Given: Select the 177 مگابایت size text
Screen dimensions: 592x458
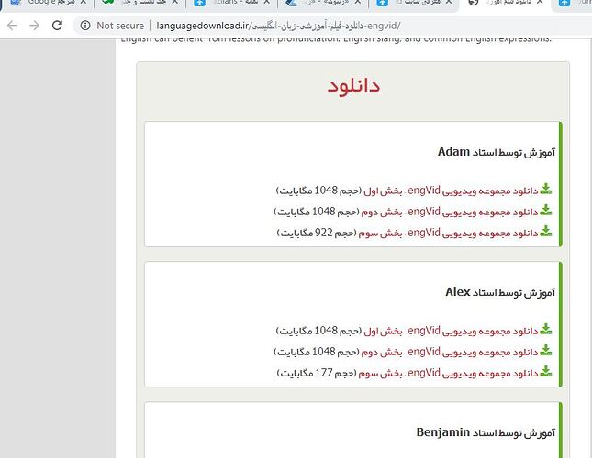Looking at the screenshot, I should [x=305, y=373].
